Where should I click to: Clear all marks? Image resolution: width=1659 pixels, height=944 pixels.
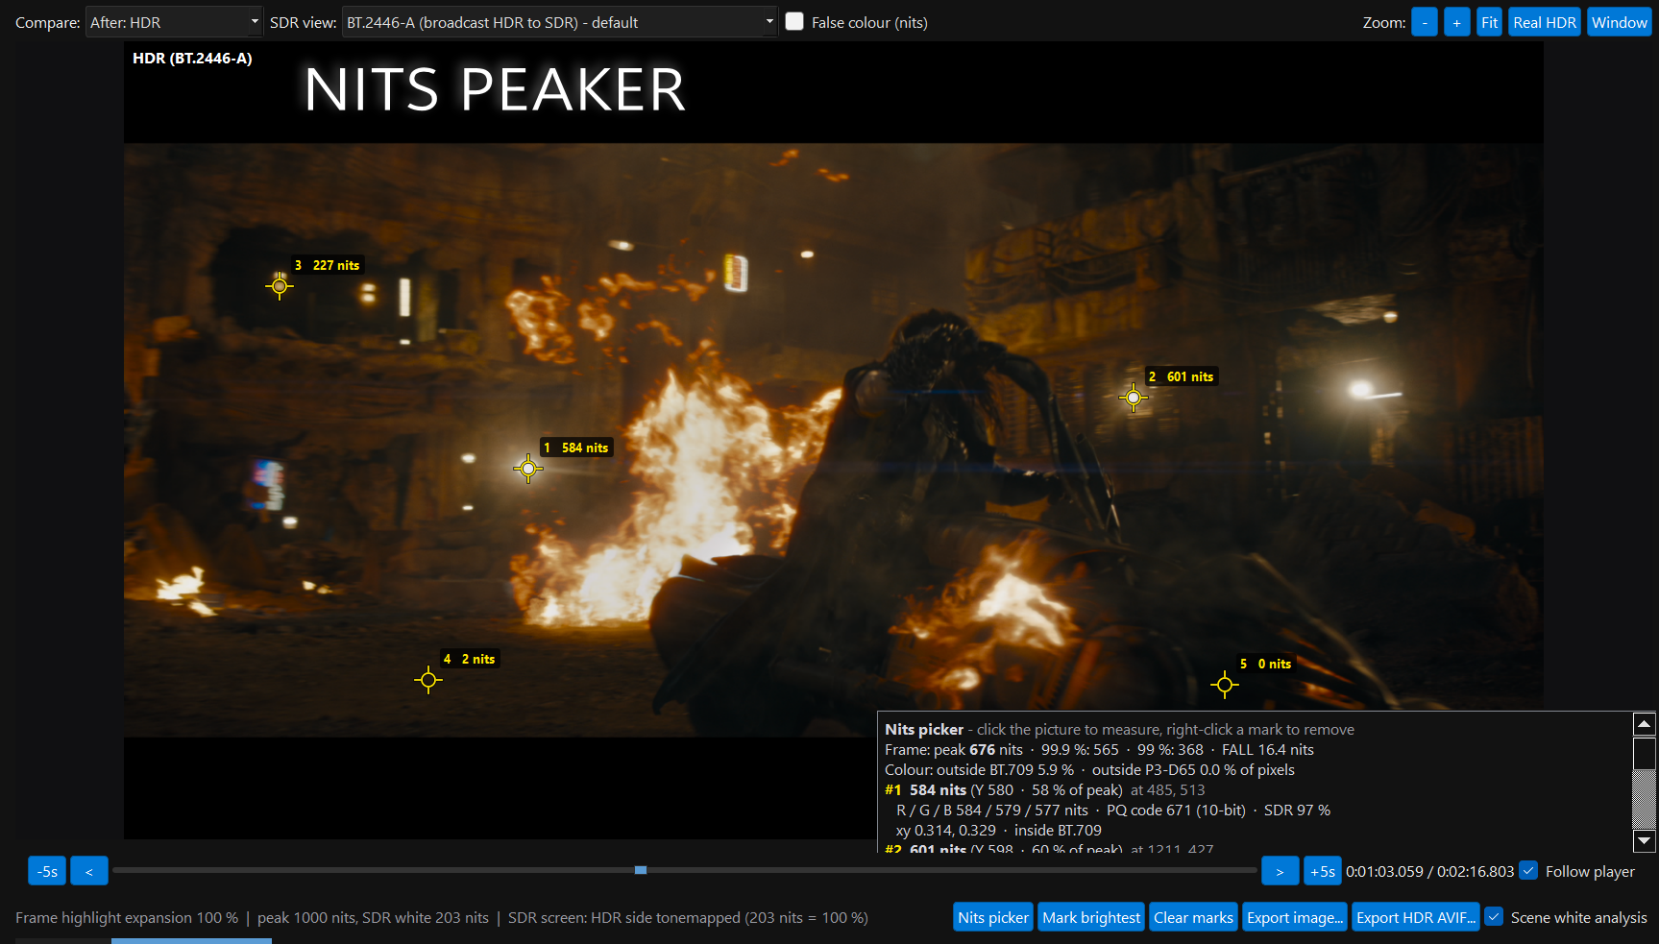[x=1193, y=917]
